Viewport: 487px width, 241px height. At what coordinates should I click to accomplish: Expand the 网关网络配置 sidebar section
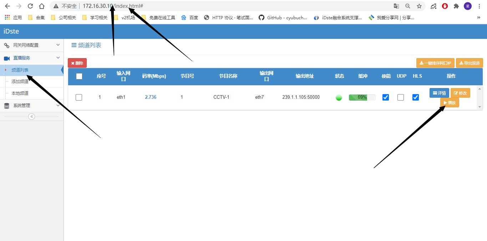pos(32,45)
